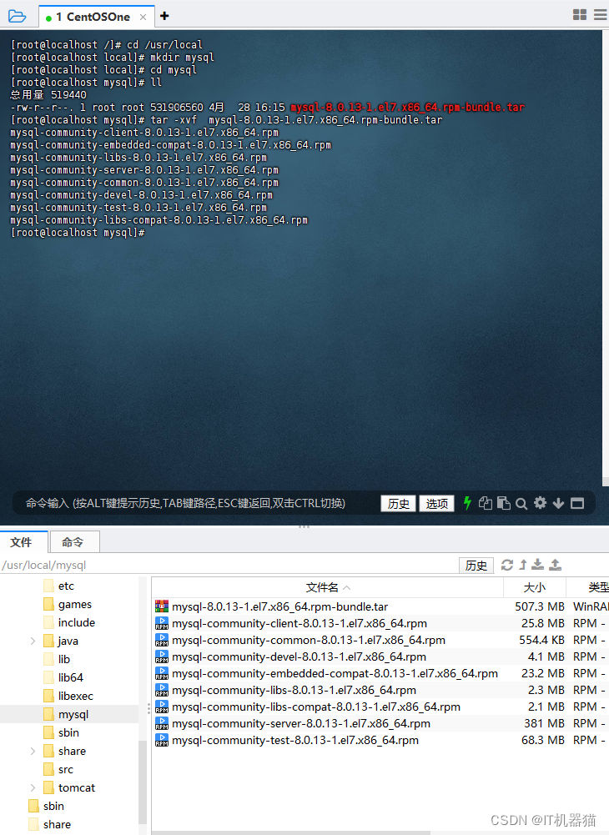This screenshot has width=609, height=835.
Task: Click RPM icon of mysql-community-server file
Action: 162,723
